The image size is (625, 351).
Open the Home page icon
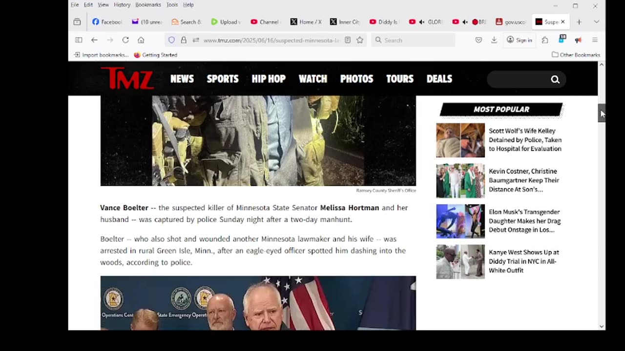pyautogui.click(x=141, y=40)
